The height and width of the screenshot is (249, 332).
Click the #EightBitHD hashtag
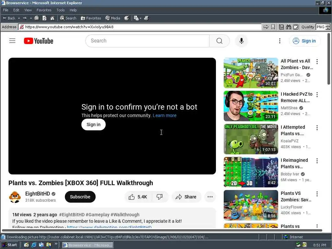(x=72, y=215)
